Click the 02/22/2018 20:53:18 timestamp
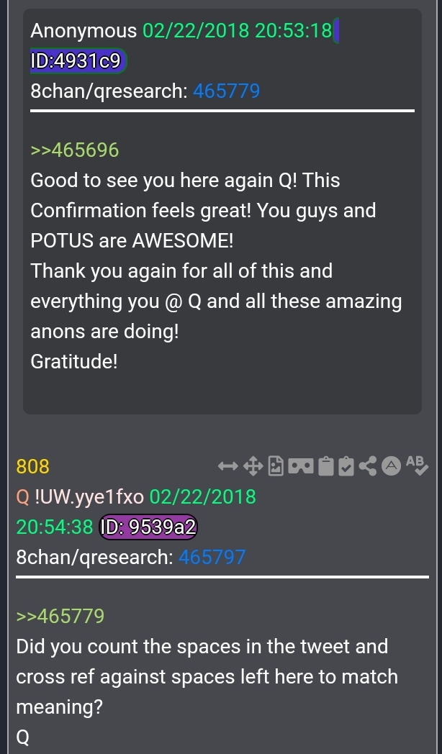This screenshot has width=442, height=754. [238, 31]
